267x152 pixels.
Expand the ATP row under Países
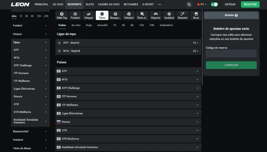[x=128, y=71]
